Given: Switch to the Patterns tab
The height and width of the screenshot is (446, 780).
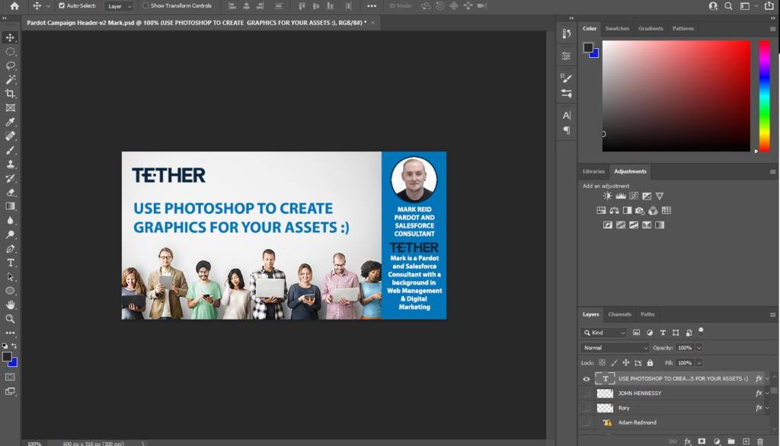Looking at the screenshot, I should tap(683, 29).
